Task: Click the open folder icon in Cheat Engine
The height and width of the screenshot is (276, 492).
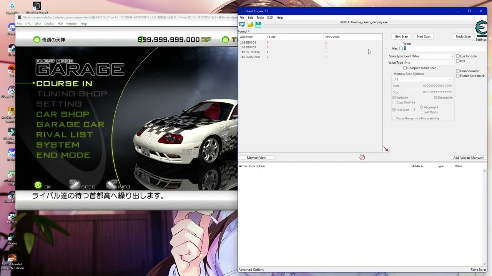Action: pyautogui.click(x=250, y=25)
